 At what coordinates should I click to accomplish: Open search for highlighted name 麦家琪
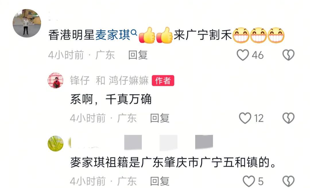coord(113,35)
